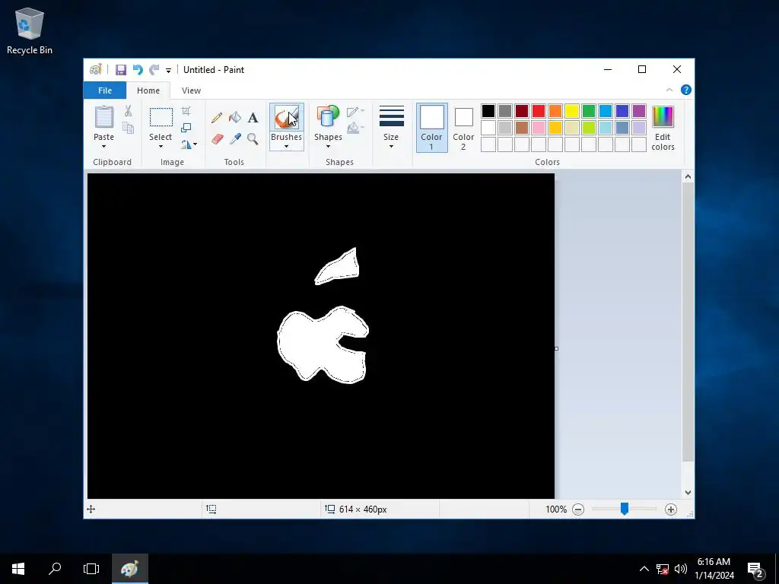Click the Brushes tool icon
The width and height of the screenshot is (779, 584).
[x=287, y=117]
